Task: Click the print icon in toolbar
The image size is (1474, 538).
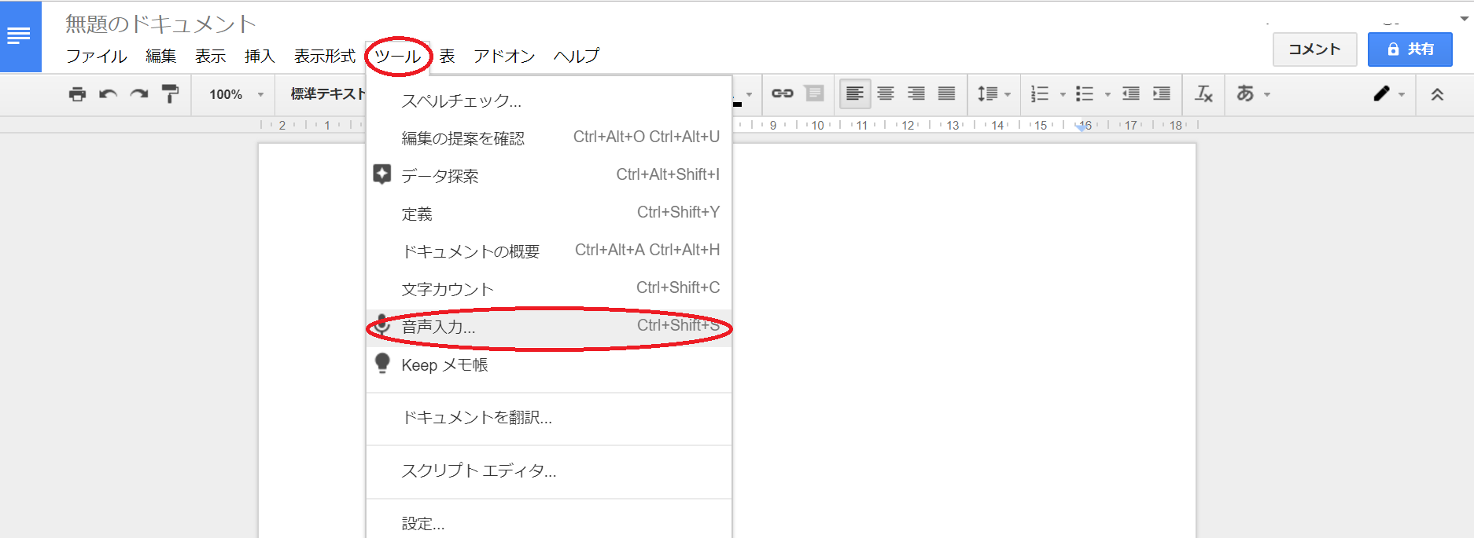Action: click(77, 94)
